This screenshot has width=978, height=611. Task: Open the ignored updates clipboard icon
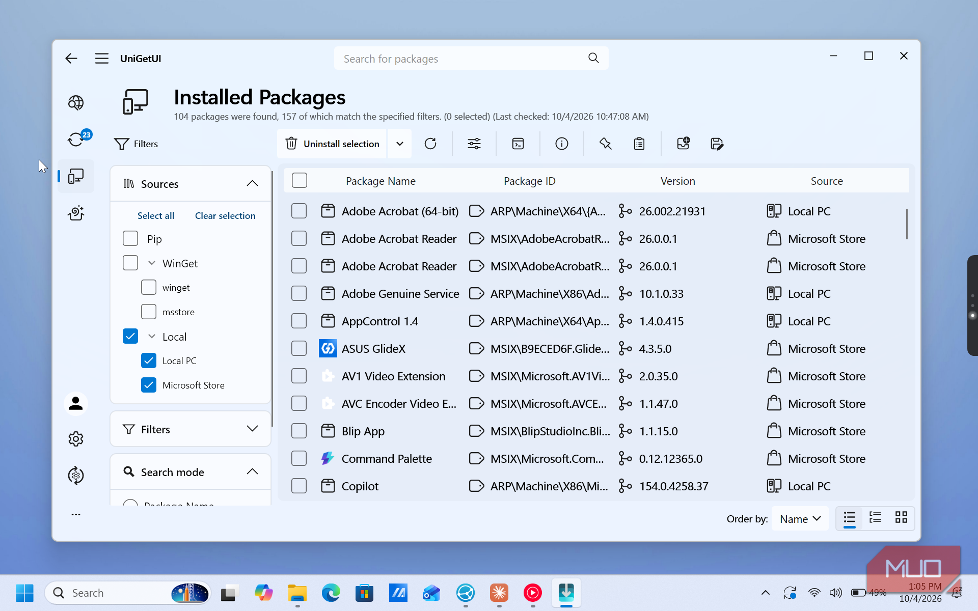tap(639, 144)
